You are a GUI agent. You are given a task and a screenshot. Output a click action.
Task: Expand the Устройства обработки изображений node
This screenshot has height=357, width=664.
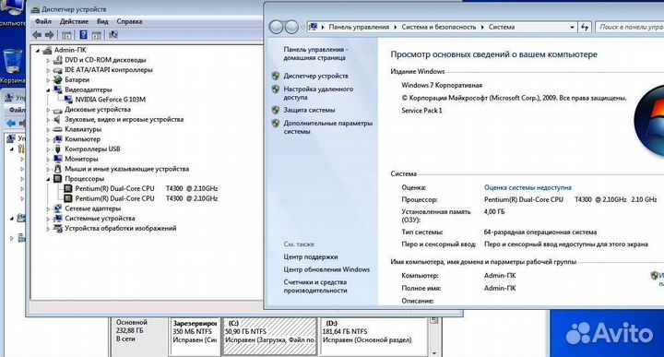coord(48,229)
